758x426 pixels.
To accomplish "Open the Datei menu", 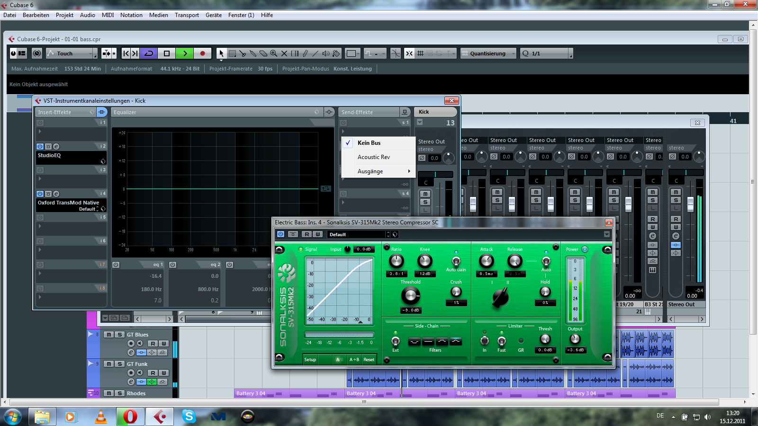I will 9,15.
